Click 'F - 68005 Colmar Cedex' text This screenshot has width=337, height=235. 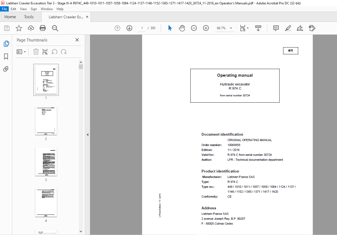click(x=217, y=224)
